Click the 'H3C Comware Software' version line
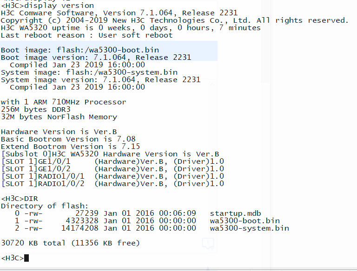The image size is (357, 271). coord(119,13)
